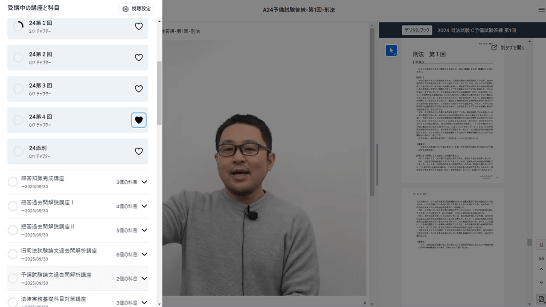Image resolution: width=546 pixels, height=307 pixels.
Task: Add 24第2回 to favorites
Action: [139, 58]
